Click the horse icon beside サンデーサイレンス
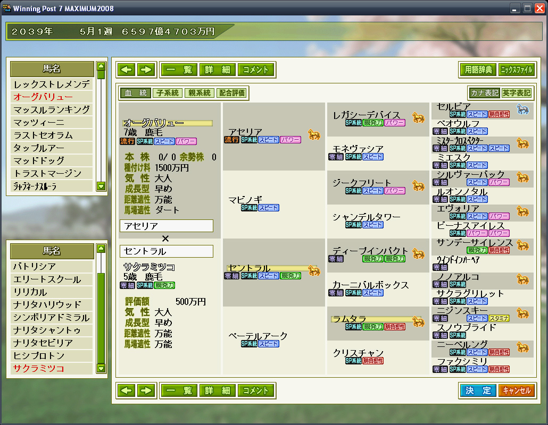 (x=523, y=245)
